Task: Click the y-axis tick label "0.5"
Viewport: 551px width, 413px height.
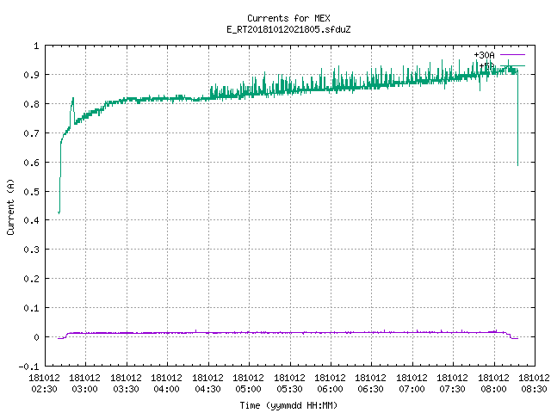Action: pos(31,191)
